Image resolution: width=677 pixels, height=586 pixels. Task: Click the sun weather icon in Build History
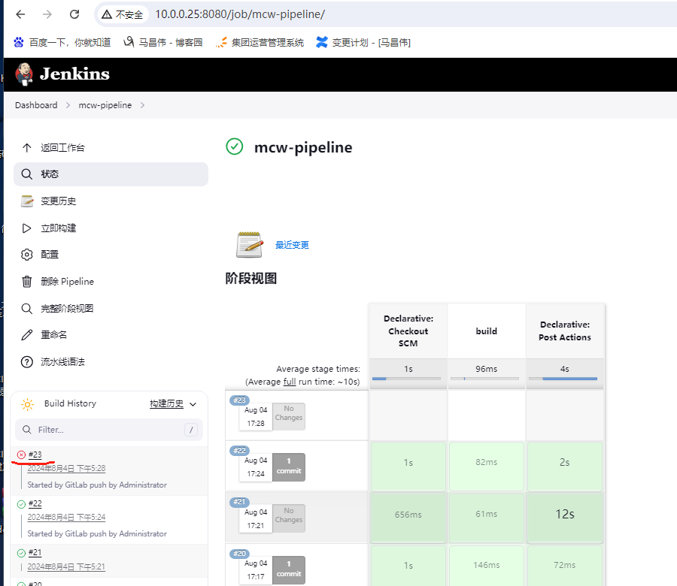click(x=27, y=404)
